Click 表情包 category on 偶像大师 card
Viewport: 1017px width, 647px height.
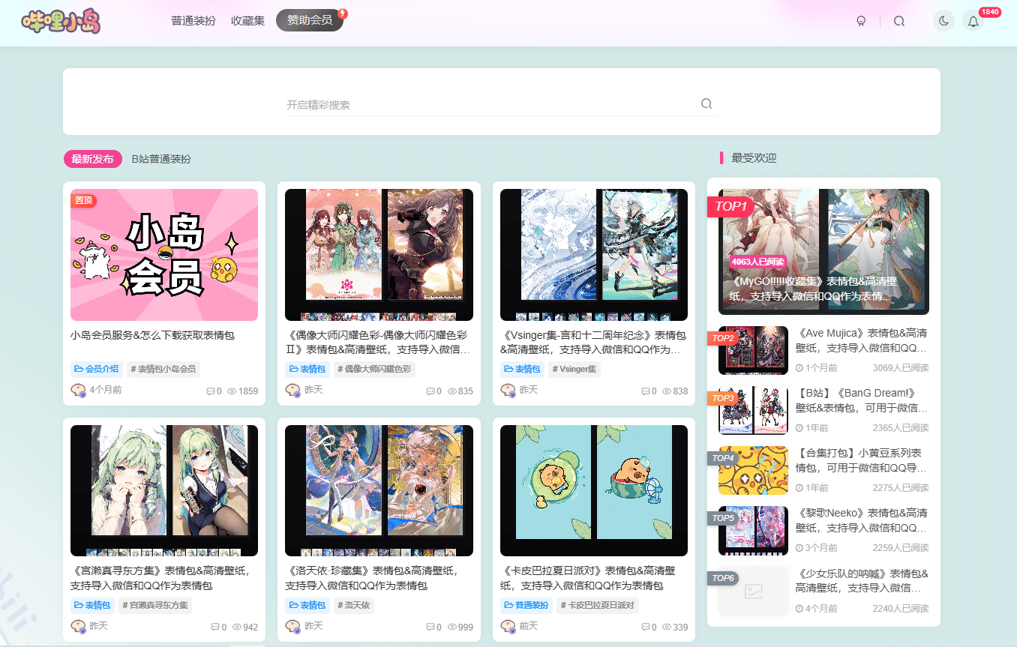pos(307,369)
